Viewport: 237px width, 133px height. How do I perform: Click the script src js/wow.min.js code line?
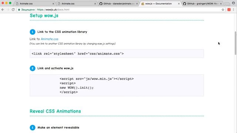[x=97, y=79]
